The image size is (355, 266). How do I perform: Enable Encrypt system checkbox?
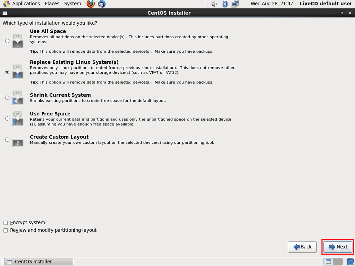[x=6, y=223]
